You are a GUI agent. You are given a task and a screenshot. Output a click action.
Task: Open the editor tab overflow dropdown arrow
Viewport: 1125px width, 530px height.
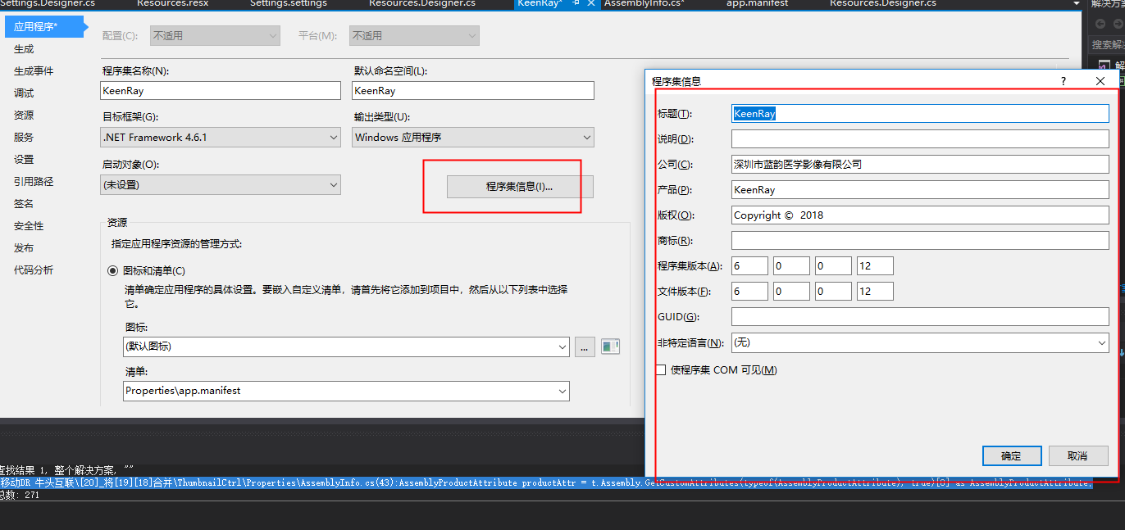pos(1075,4)
